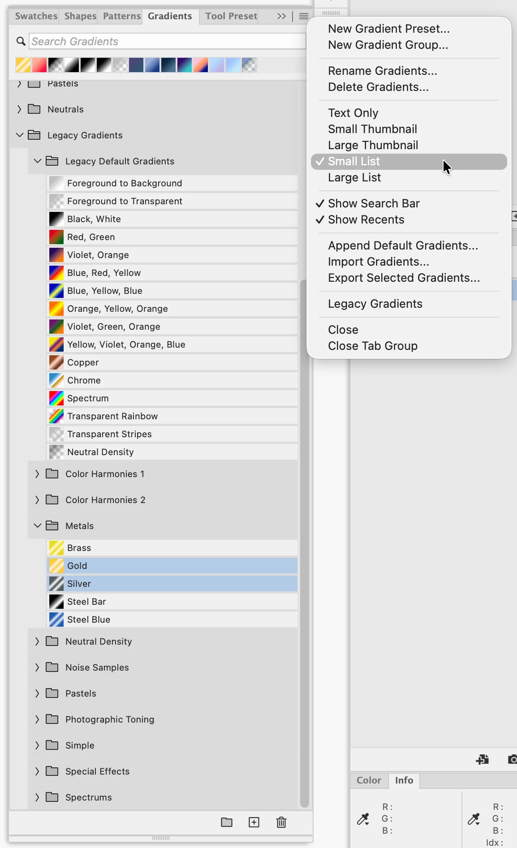517x848 pixels.
Task: Switch to the Swatches tab
Action: (36, 16)
